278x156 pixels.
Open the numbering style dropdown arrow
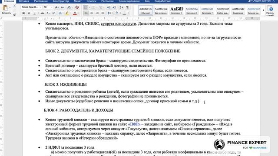[96, 7]
